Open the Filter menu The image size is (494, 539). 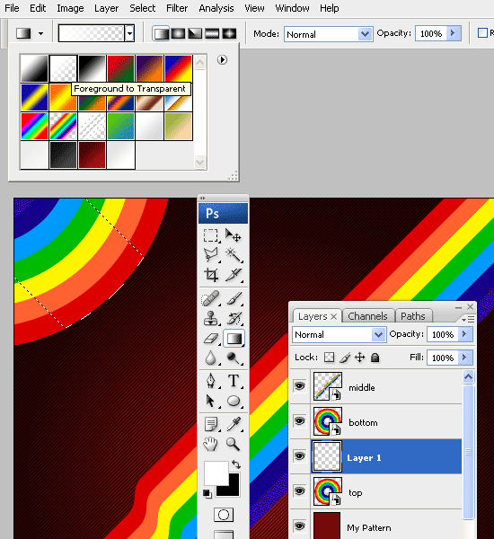coord(177,8)
